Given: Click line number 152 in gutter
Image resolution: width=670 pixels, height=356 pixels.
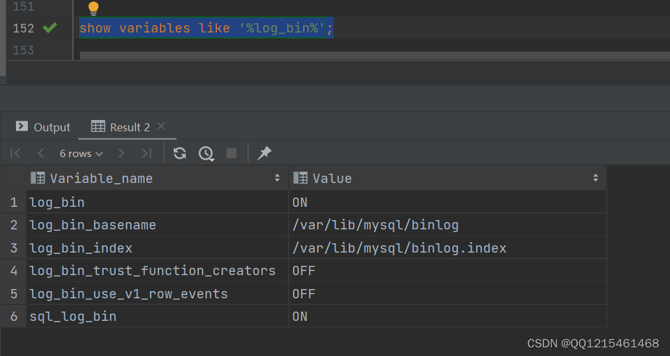Looking at the screenshot, I should [23, 28].
